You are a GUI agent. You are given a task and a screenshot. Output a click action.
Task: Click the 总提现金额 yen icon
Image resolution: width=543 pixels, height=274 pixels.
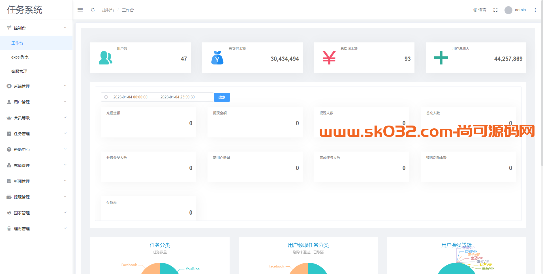click(x=329, y=58)
